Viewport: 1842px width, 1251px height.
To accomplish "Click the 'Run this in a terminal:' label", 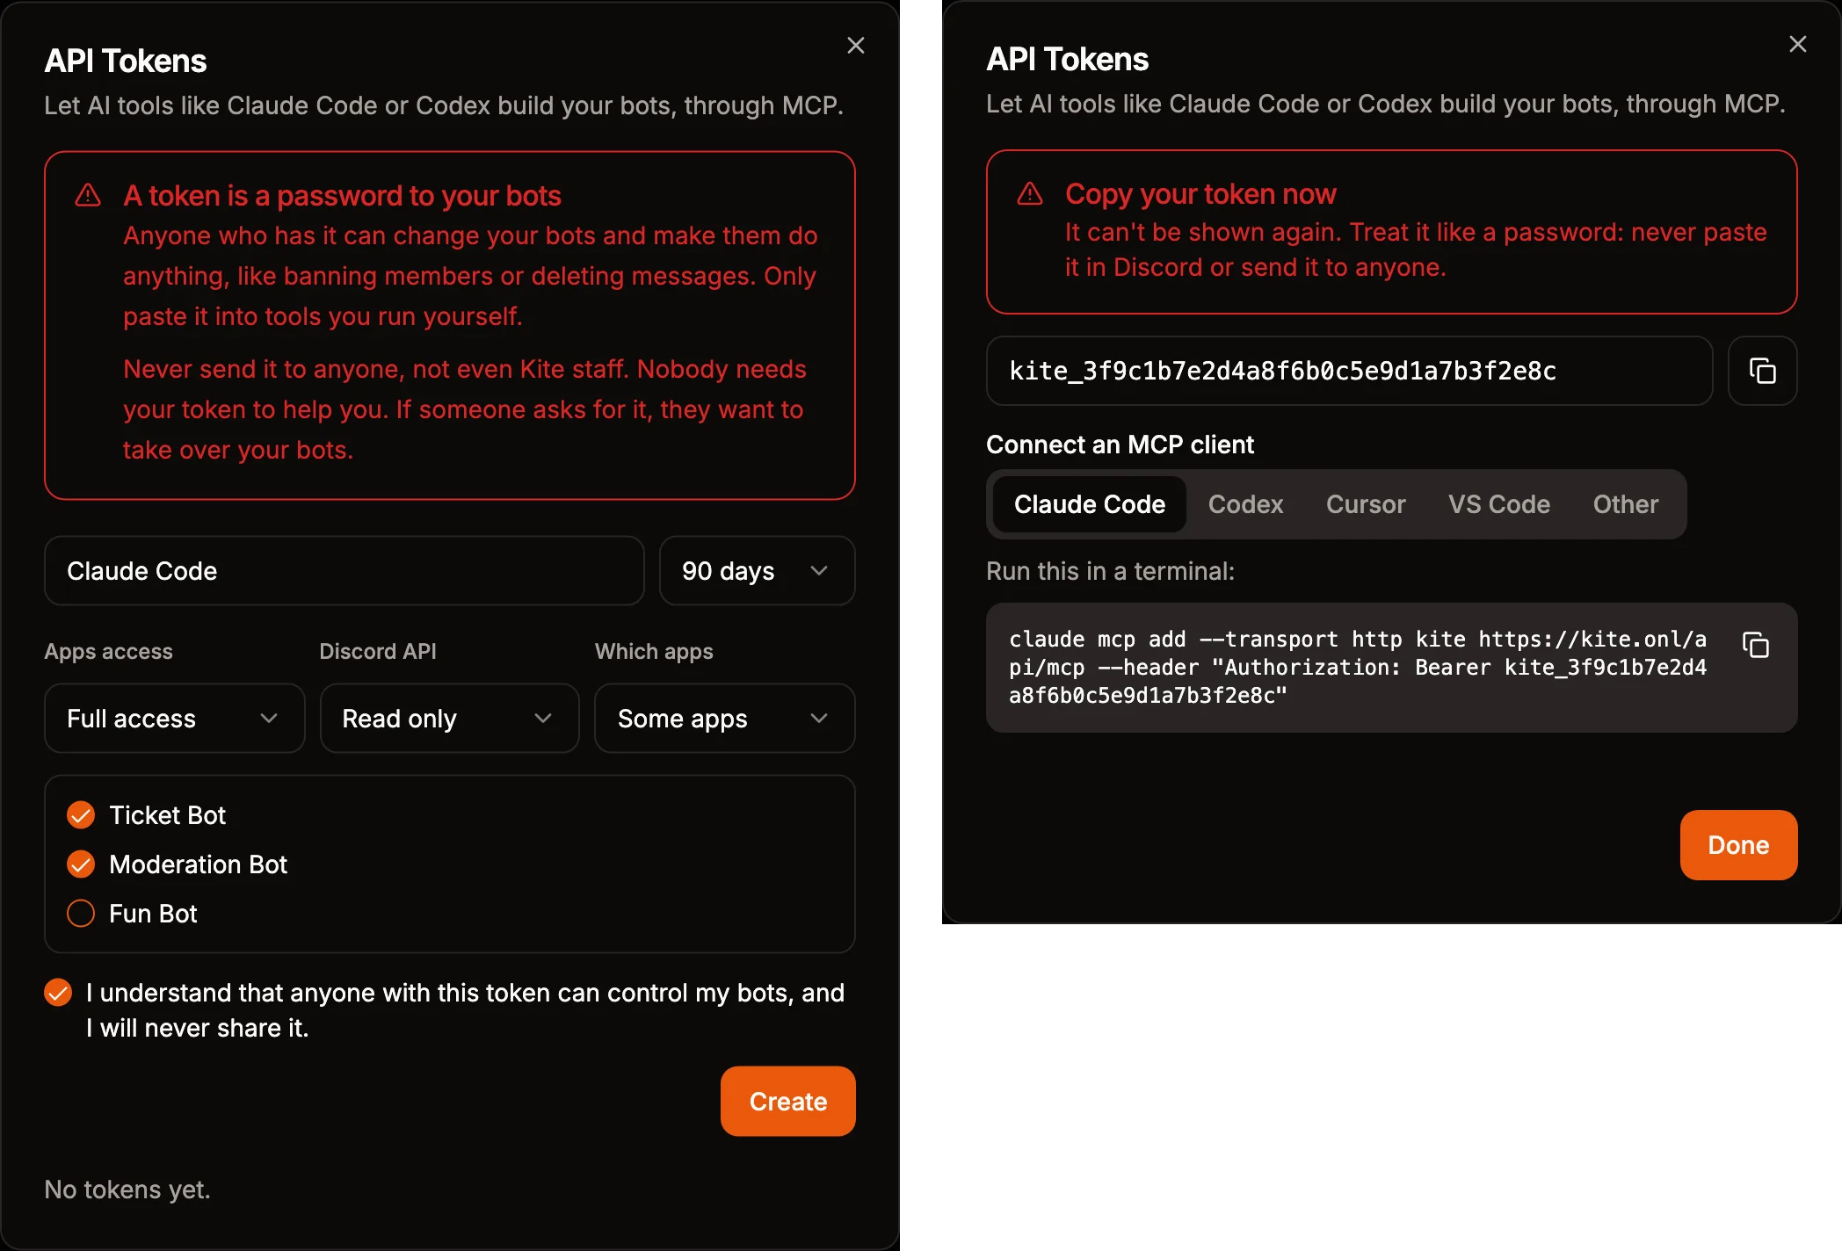I will 1110,571.
